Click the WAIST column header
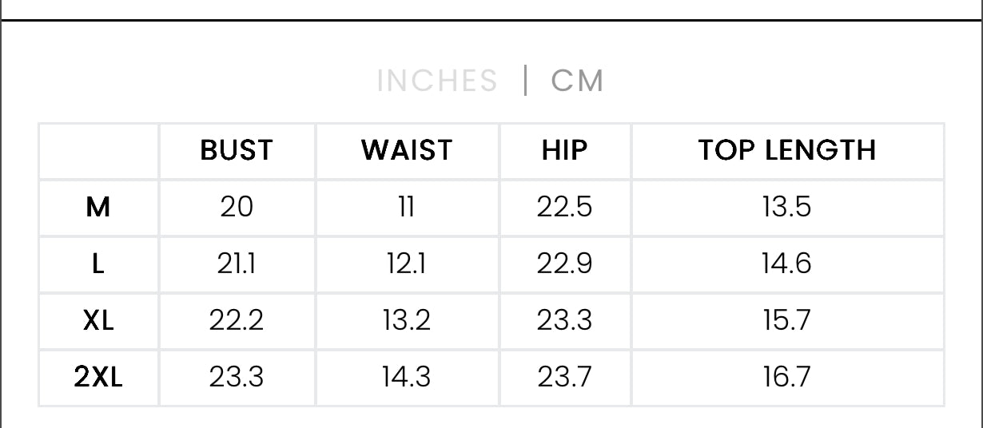The image size is (983, 428). (406, 150)
